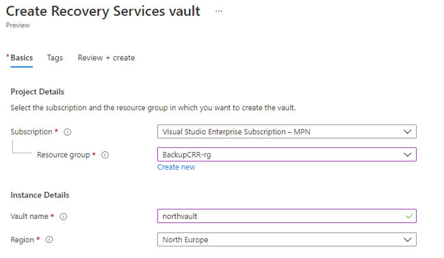Open the North Europe region selector
The image size is (444, 258).
click(x=287, y=240)
